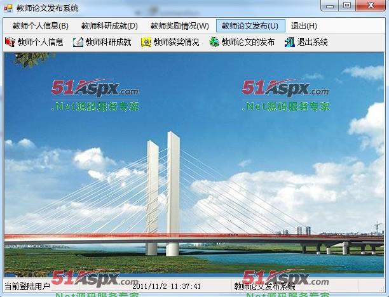Viewport: 389px width, 297px height.
Task: Click the status bar size grip
Action: pos(381,288)
